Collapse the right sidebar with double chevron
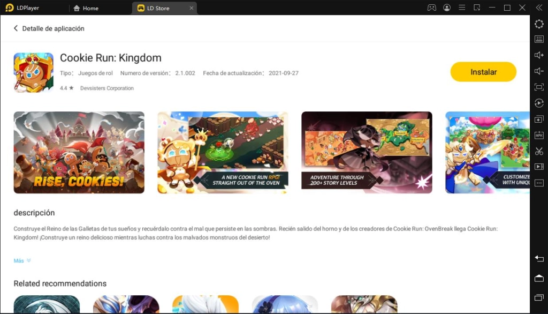 click(x=539, y=8)
